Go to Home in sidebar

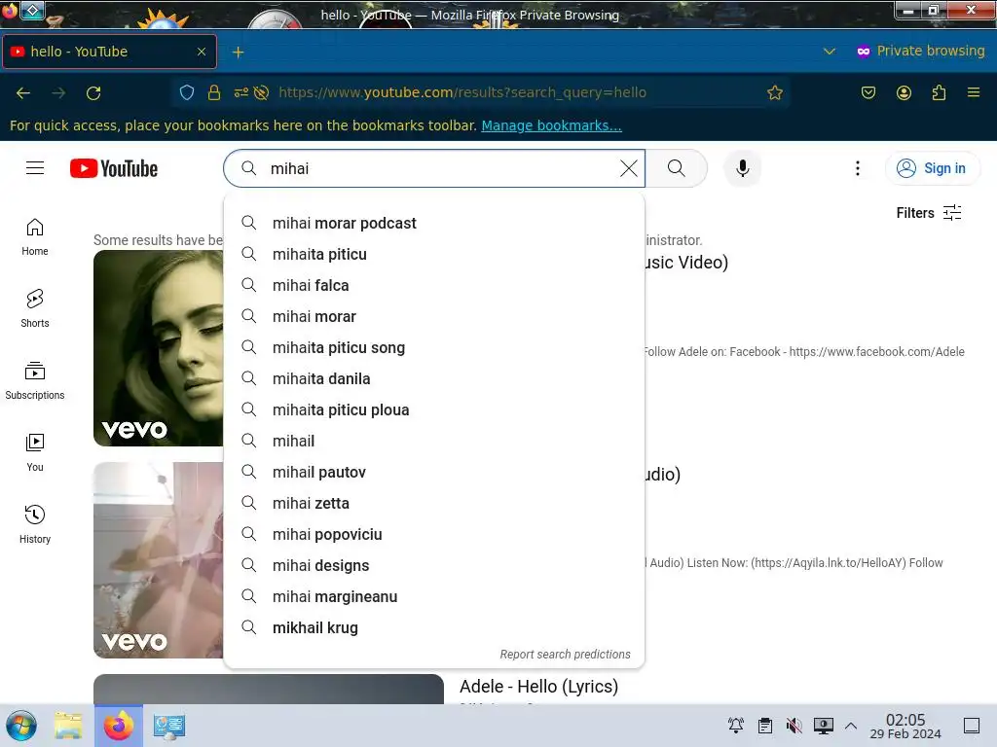(x=35, y=237)
